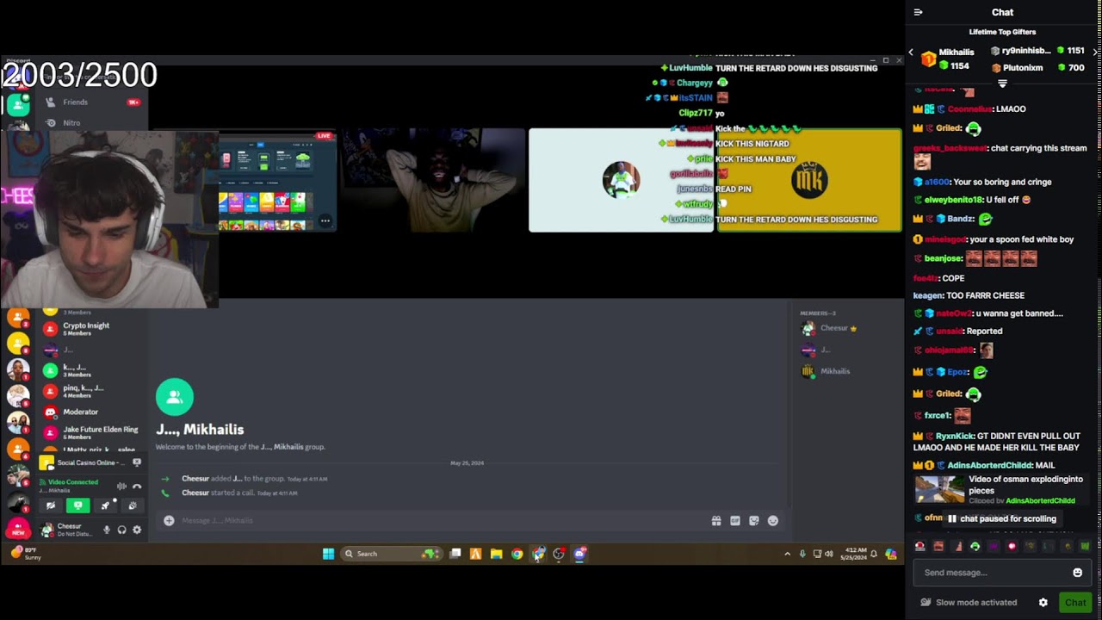Click the AdinsAborterdChildd username
Viewport: 1102px width, 620px height.
990,466
